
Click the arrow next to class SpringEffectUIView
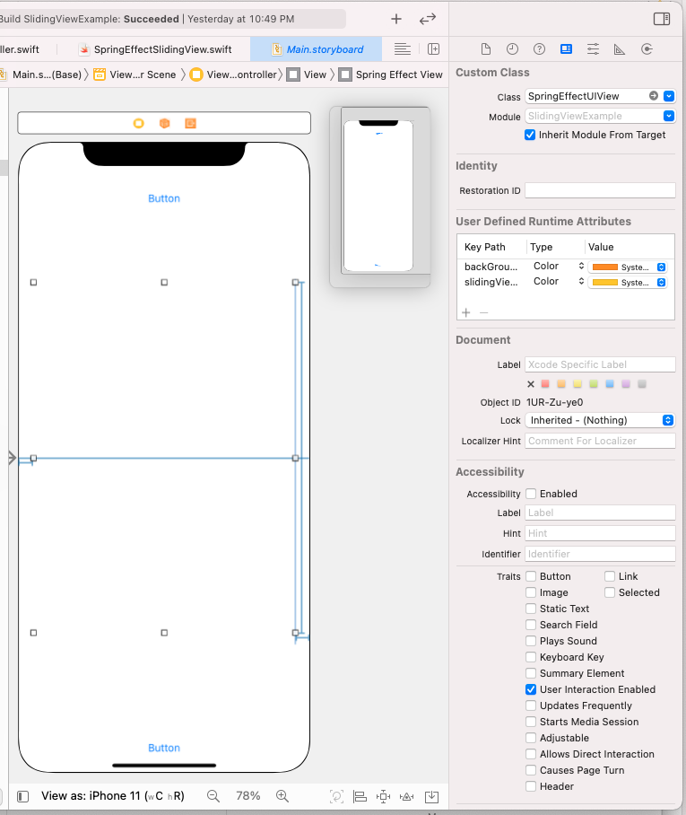click(x=654, y=96)
